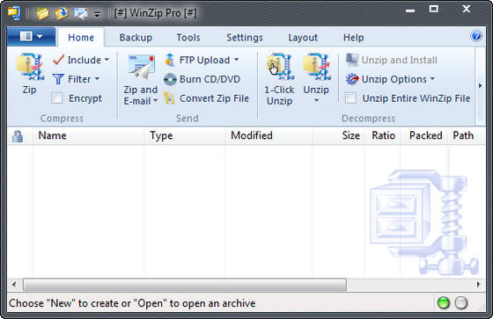Click the large Unzip icon
The width and height of the screenshot is (493, 319).
pos(316,67)
